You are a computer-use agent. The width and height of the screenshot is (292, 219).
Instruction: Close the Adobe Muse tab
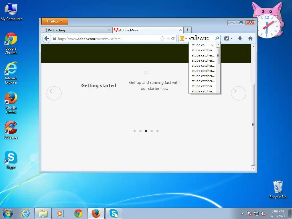click(180, 30)
